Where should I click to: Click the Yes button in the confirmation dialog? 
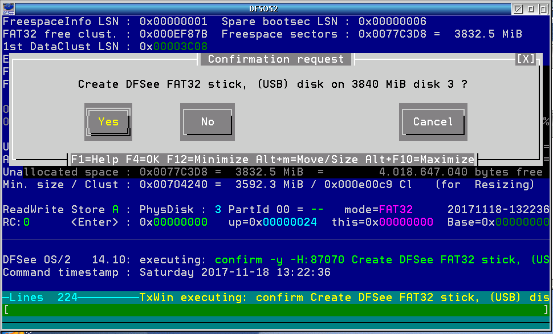(108, 121)
